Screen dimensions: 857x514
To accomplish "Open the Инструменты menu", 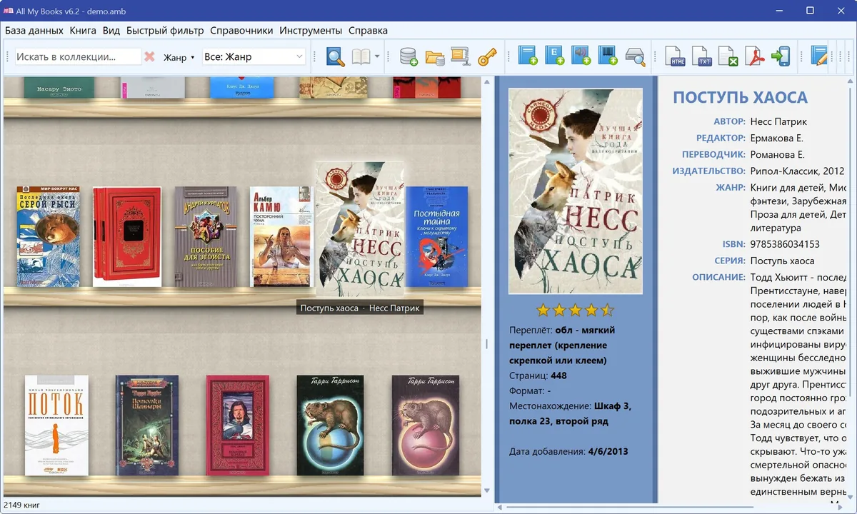I will (311, 31).
